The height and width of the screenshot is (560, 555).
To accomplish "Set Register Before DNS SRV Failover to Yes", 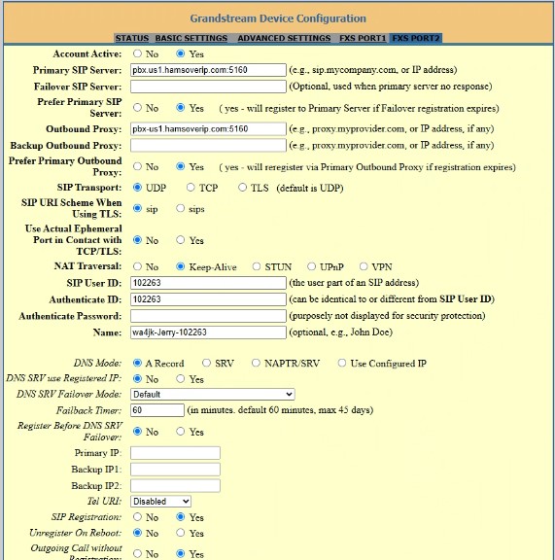I will (x=181, y=432).
